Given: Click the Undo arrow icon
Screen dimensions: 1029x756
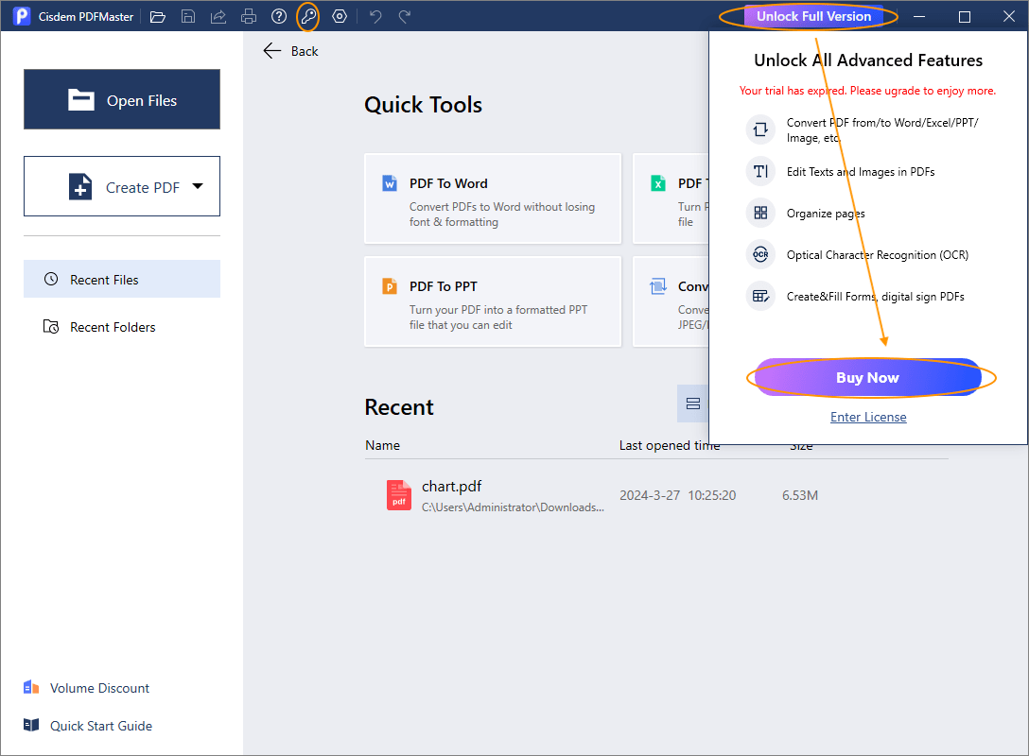Looking at the screenshot, I should click(375, 16).
